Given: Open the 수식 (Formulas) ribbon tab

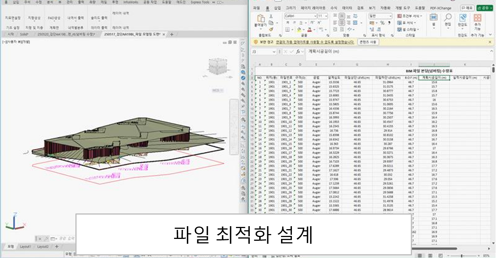Looking at the screenshot, I should (x=333, y=8).
